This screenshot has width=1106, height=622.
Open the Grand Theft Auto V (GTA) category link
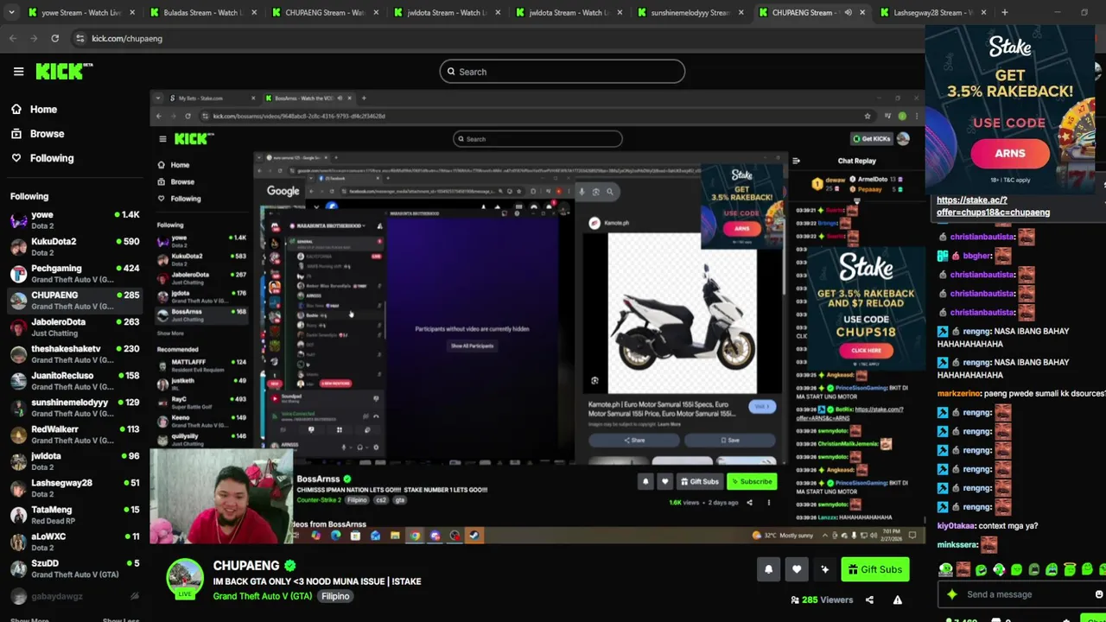(x=263, y=596)
